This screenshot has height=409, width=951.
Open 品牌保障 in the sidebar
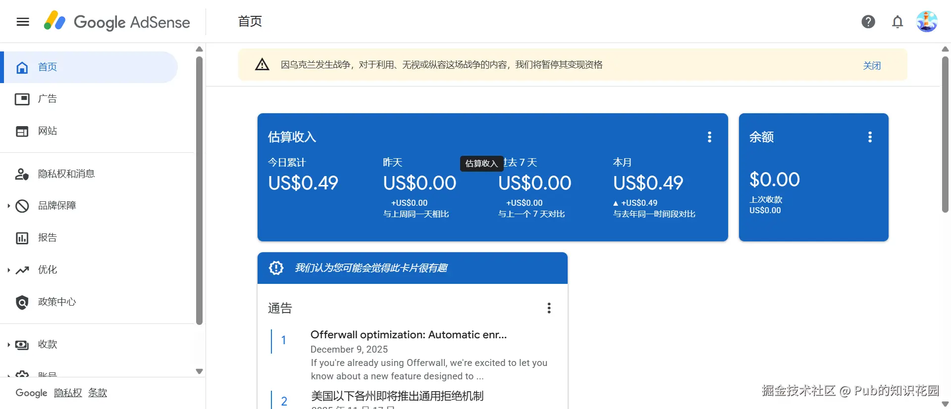57,206
